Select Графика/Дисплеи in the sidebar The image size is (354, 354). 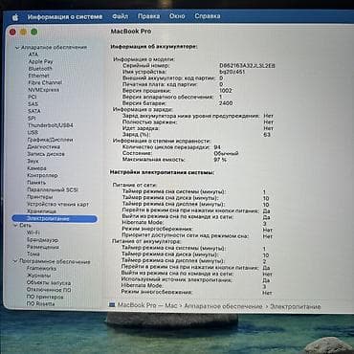point(50,140)
